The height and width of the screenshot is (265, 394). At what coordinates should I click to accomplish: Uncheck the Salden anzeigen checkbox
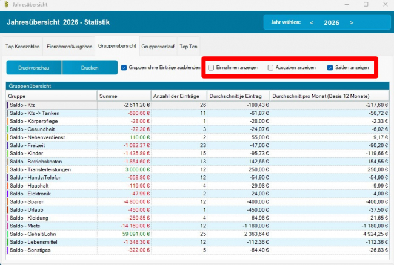(x=330, y=68)
